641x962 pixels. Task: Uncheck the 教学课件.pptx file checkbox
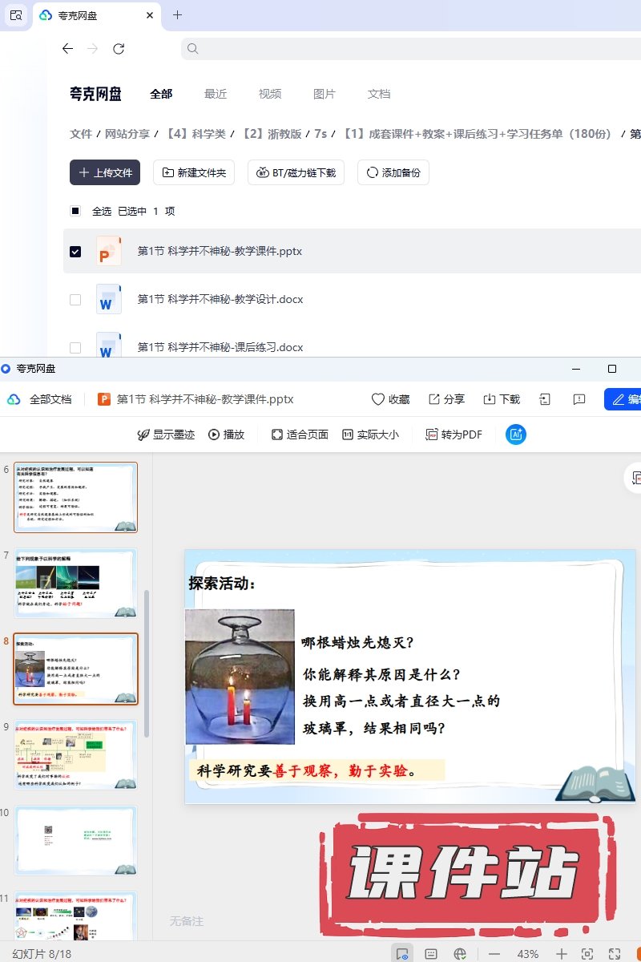[x=75, y=252]
